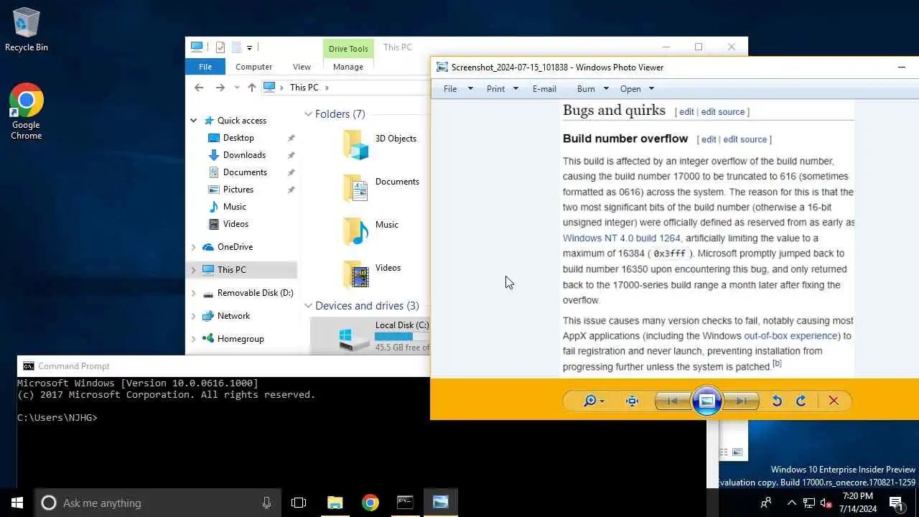Click File tab in File Explorer

pos(205,67)
